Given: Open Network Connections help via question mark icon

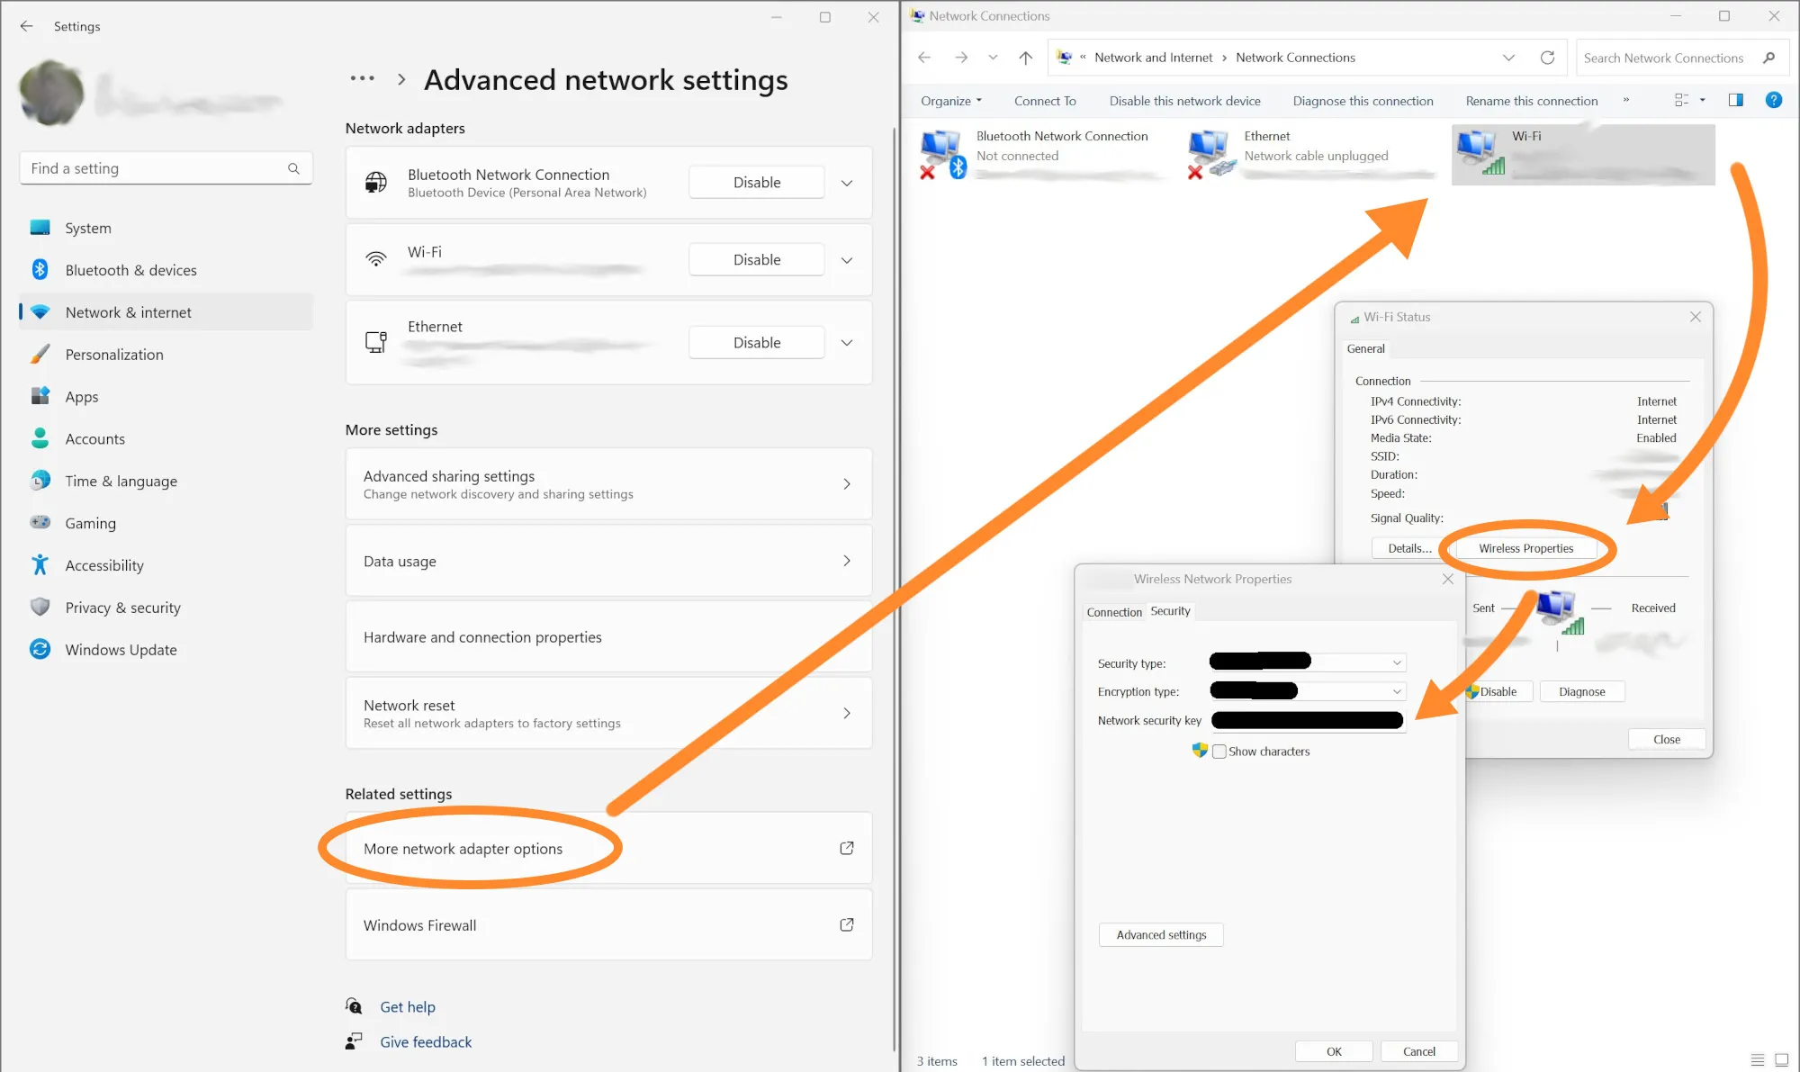Looking at the screenshot, I should (x=1774, y=100).
